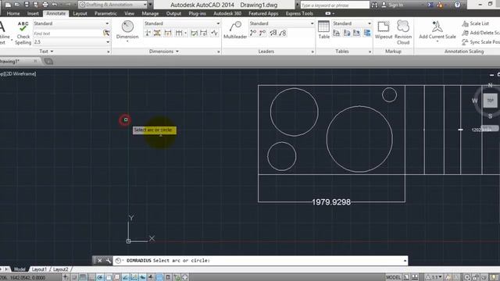500x281 pixels.
Task: Click Add/Delete Scales
Action: pos(481,33)
